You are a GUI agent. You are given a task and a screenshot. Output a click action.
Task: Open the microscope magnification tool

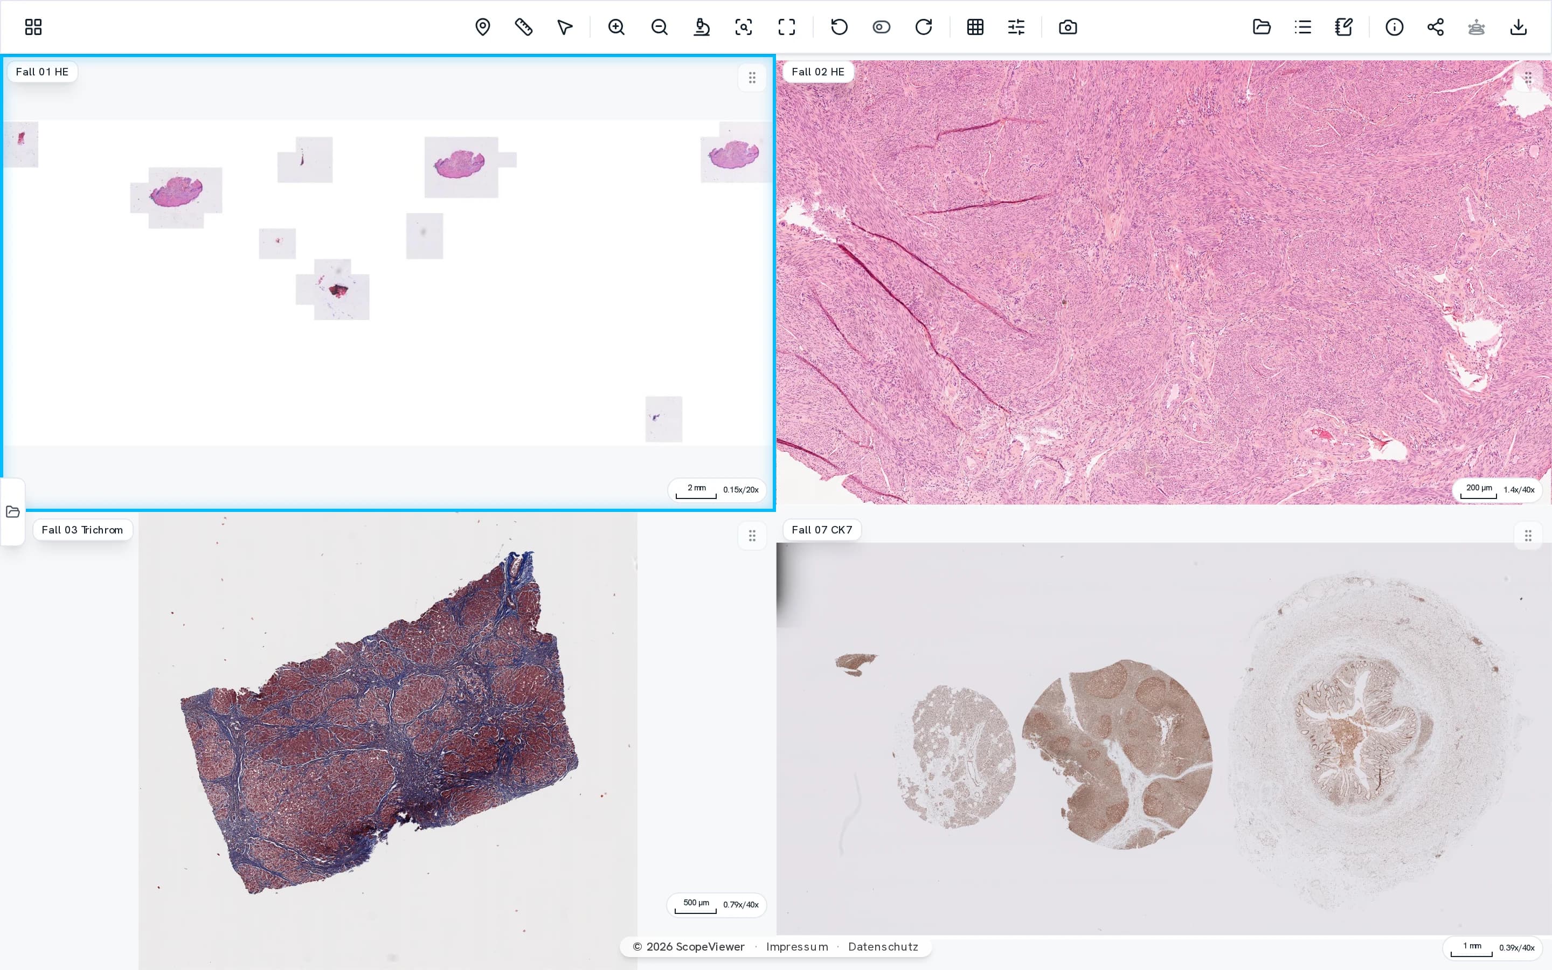click(702, 27)
